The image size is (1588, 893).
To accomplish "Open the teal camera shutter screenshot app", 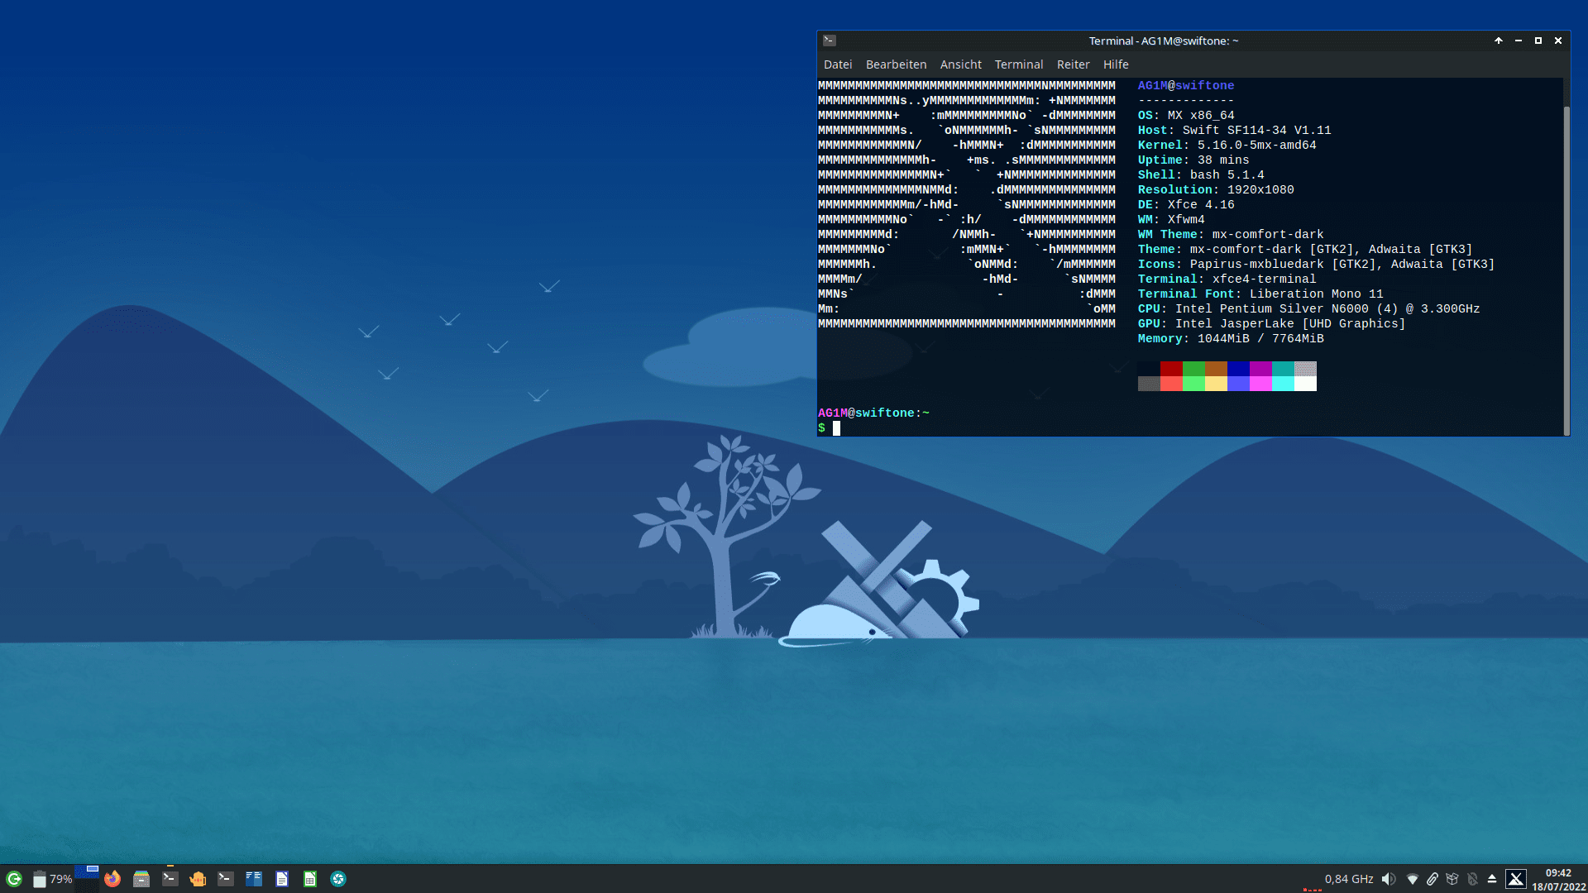I will [x=338, y=879].
